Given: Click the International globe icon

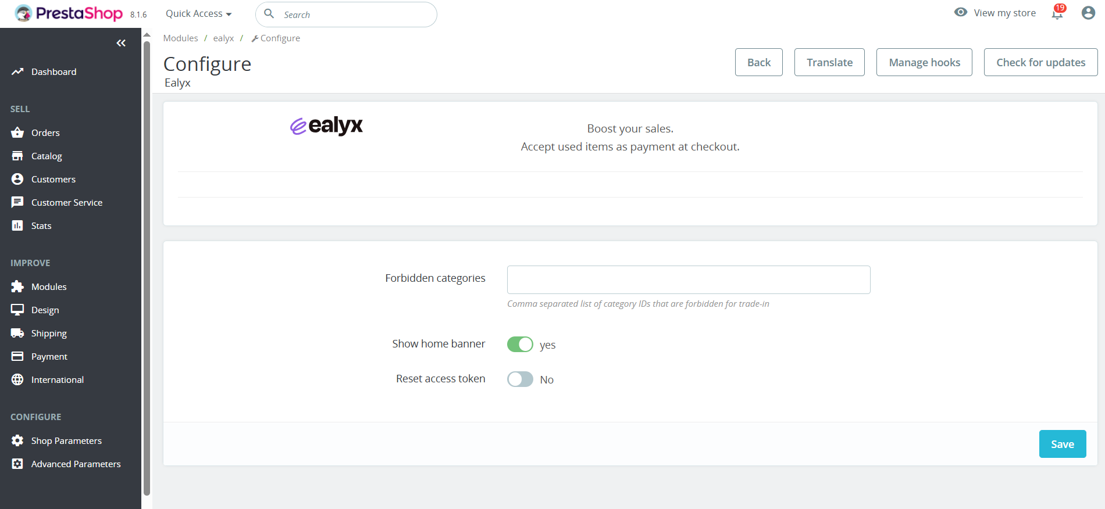Looking at the screenshot, I should [x=17, y=379].
